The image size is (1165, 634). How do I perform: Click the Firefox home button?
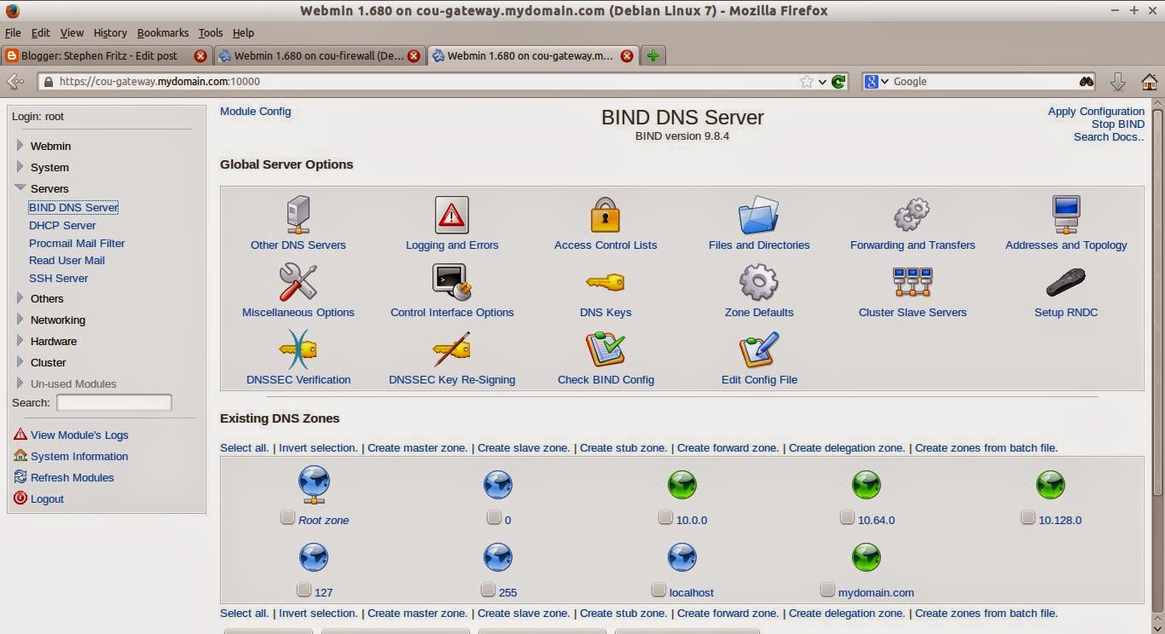point(1150,82)
